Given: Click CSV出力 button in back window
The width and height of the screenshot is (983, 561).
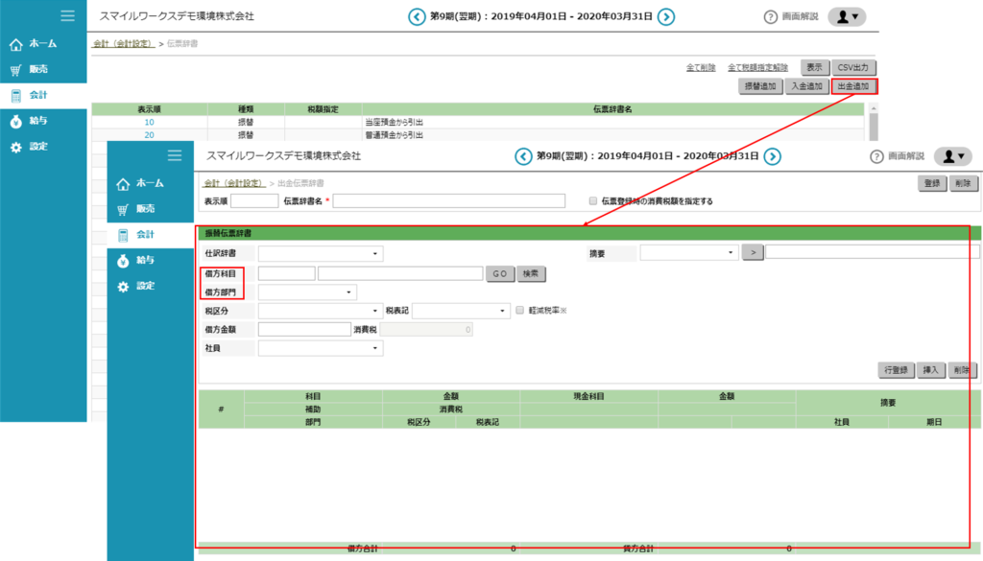Looking at the screenshot, I should point(853,68).
